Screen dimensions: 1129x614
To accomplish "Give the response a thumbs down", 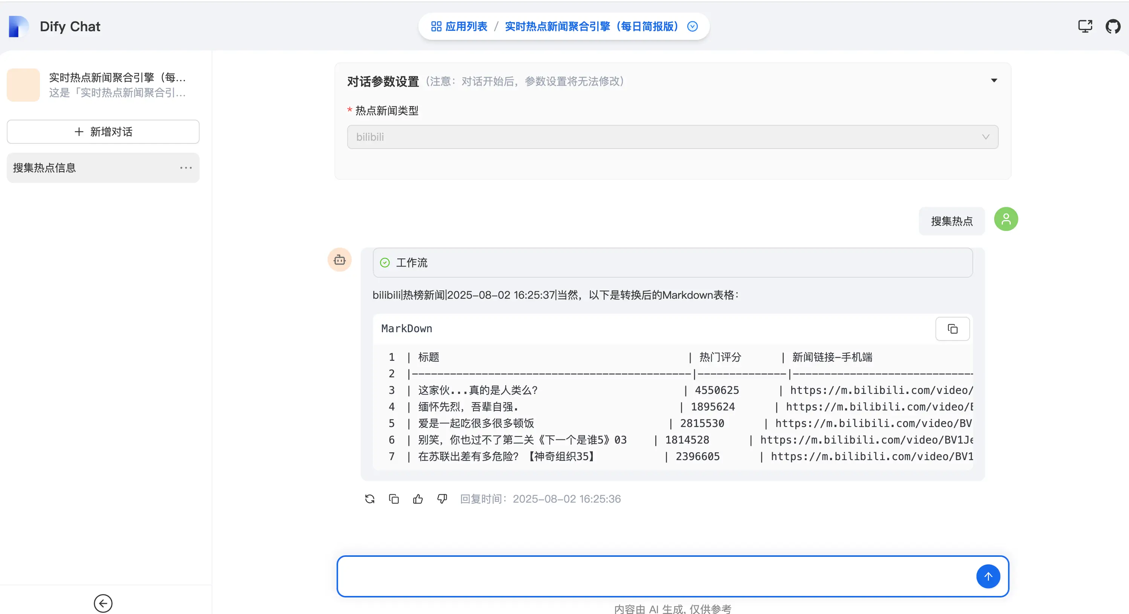I will click(442, 499).
